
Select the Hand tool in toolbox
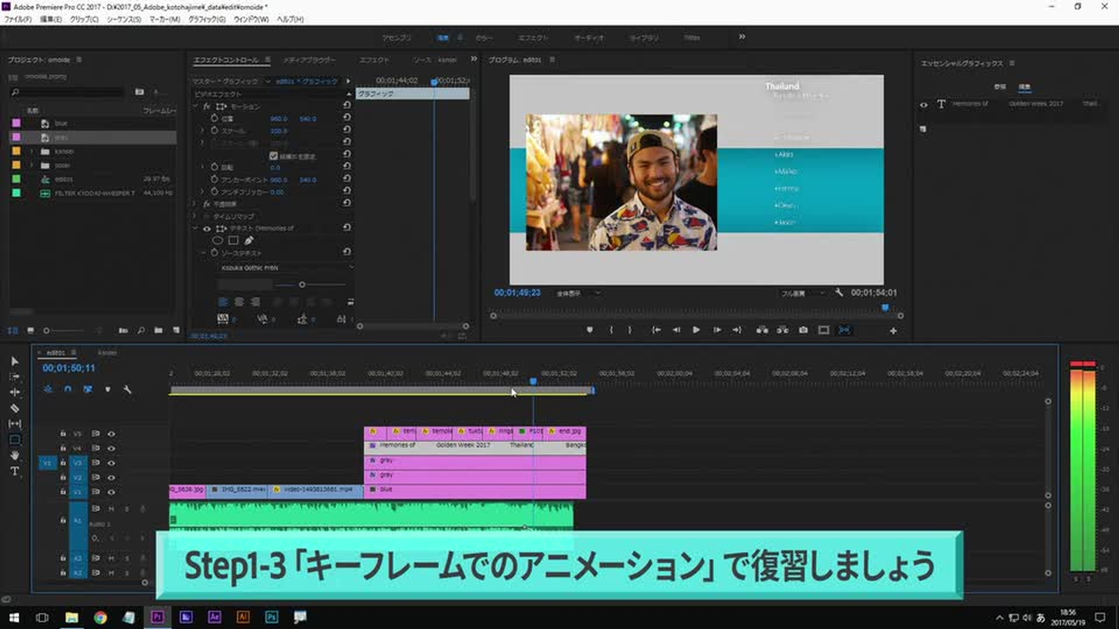click(x=15, y=455)
